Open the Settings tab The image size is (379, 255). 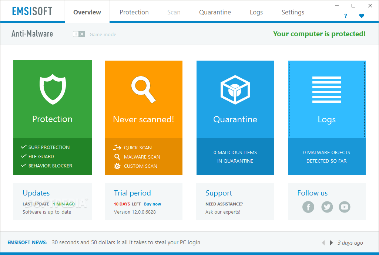[293, 12]
